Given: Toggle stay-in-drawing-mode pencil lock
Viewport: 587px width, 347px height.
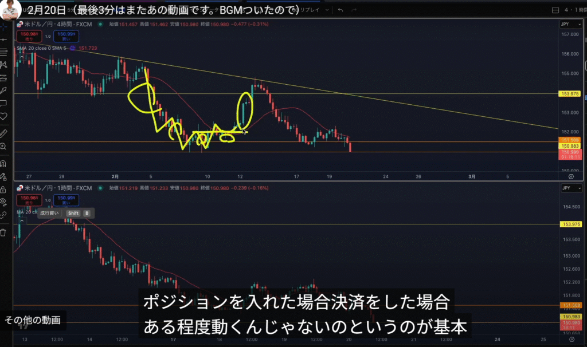Looking at the screenshot, I should [x=3, y=176].
